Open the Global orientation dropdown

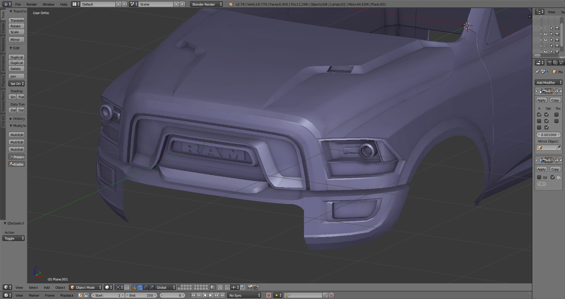coord(166,287)
